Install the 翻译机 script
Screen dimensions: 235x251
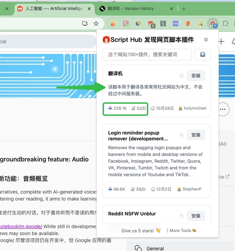click(x=196, y=76)
